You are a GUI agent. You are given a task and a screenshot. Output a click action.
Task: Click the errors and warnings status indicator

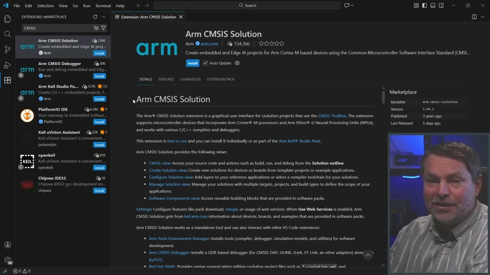click(21, 271)
